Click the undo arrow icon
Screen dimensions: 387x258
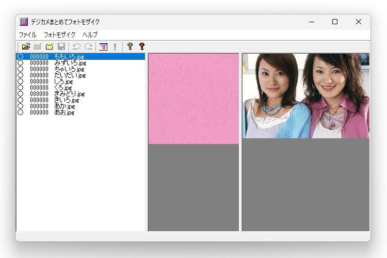click(76, 46)
